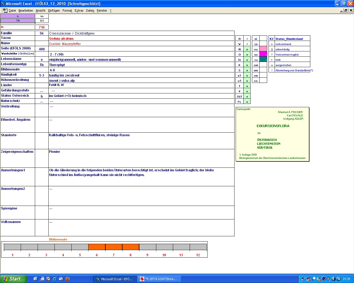
Task: Open the ? help menu
Action: [x=111, y=11]
